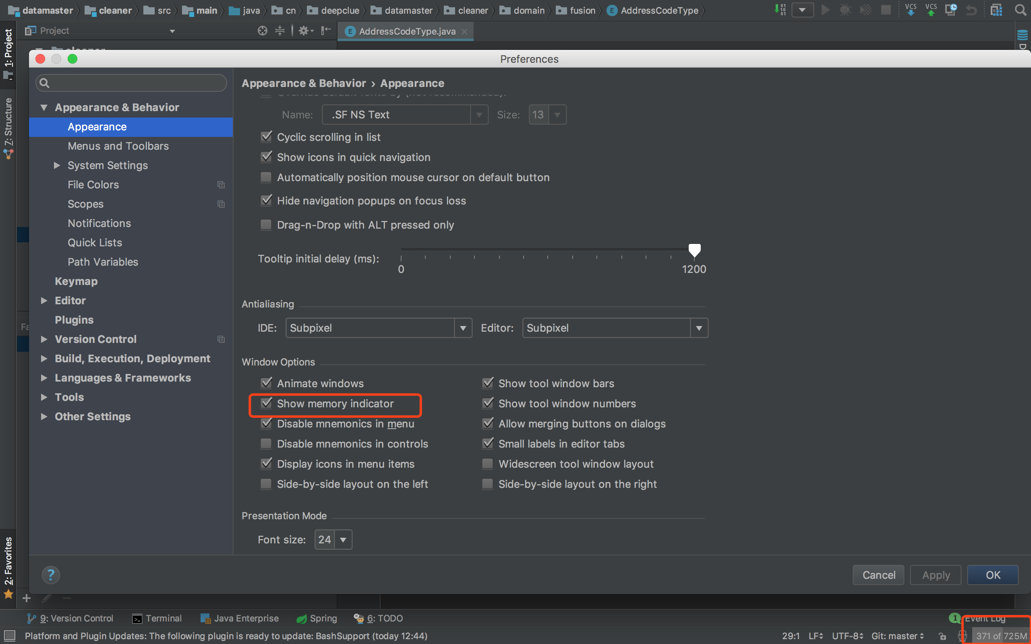
Task: Click the Cancel button
Action: [x=878, y=575]
